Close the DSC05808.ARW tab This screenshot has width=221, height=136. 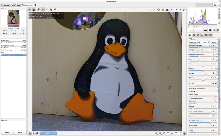35,5
